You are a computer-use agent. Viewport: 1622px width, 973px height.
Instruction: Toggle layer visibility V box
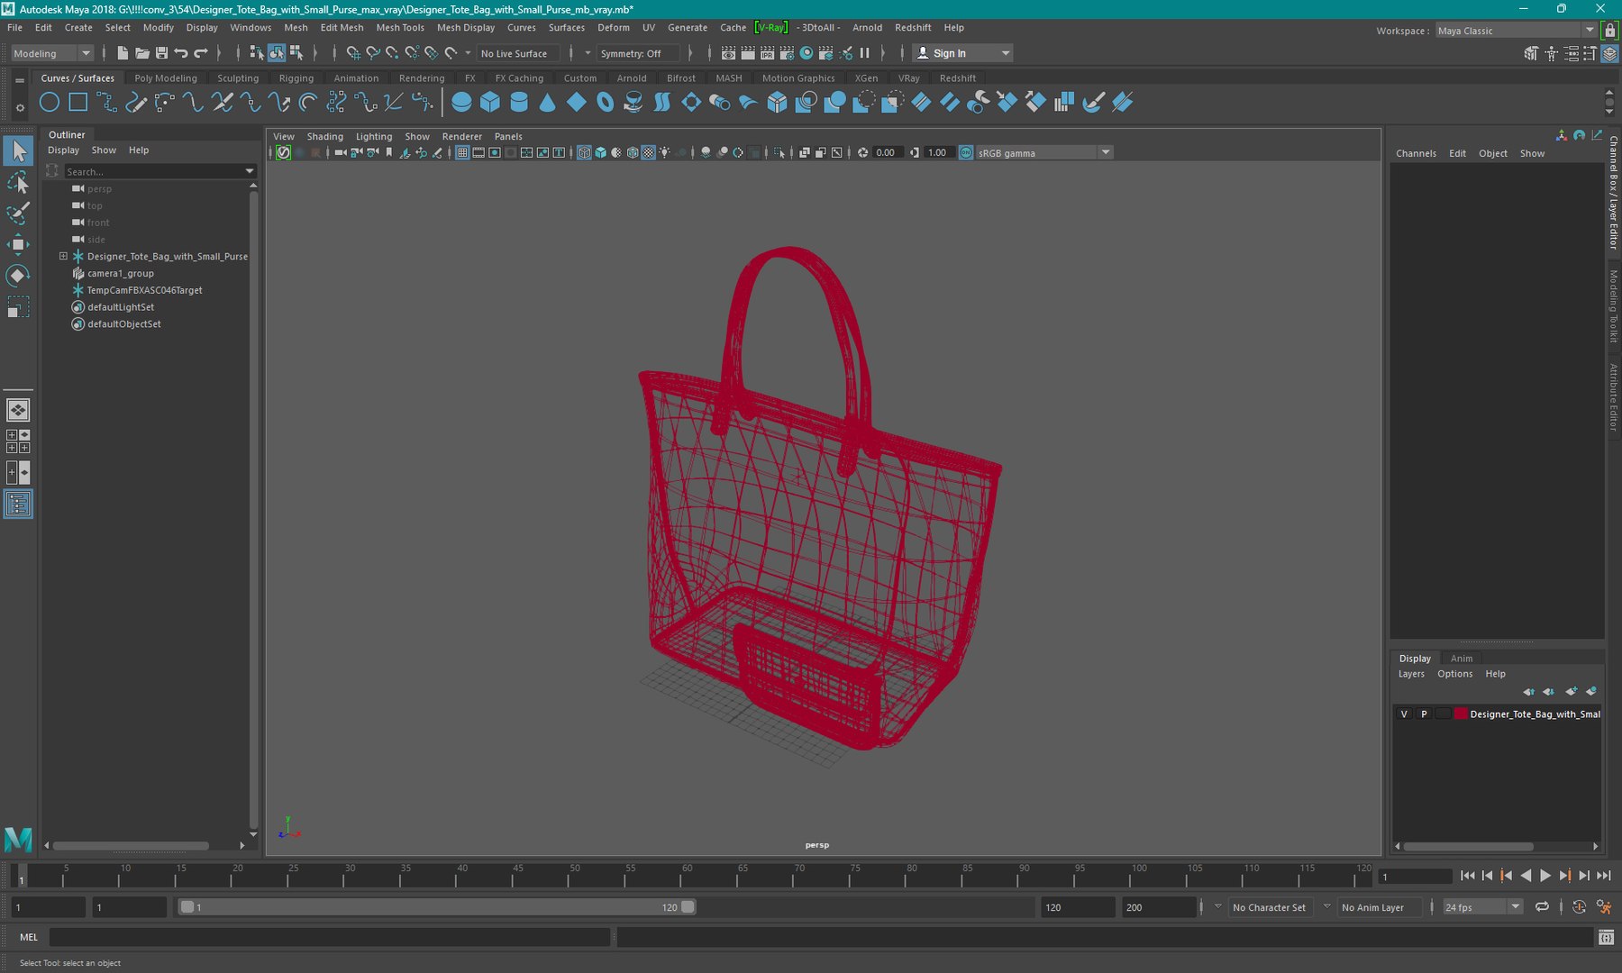[1404, 714]
